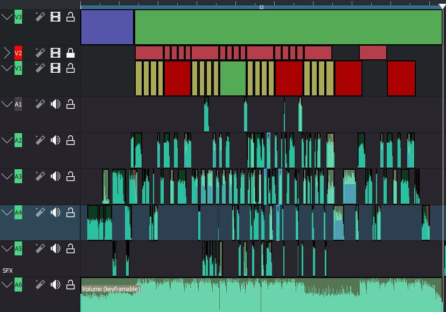Expand the V2 track chevron
Viewport: 446px width, 312px height.
(7, 53)
